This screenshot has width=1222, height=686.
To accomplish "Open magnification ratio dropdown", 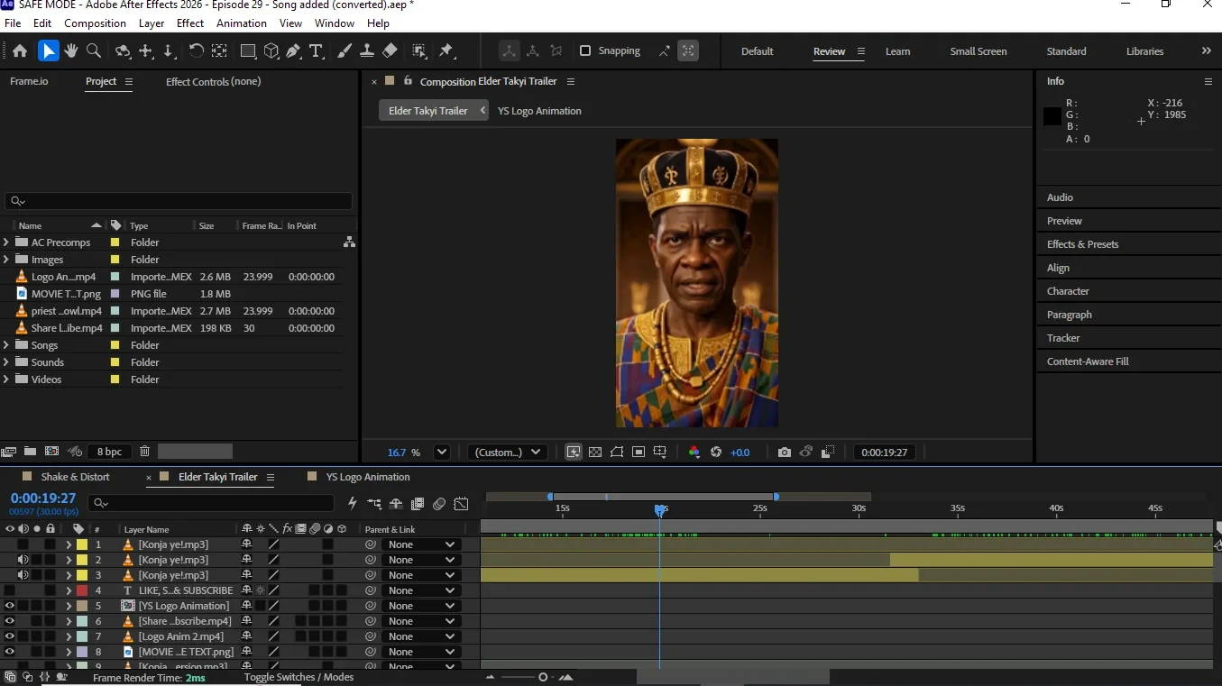I will point(442,453).
